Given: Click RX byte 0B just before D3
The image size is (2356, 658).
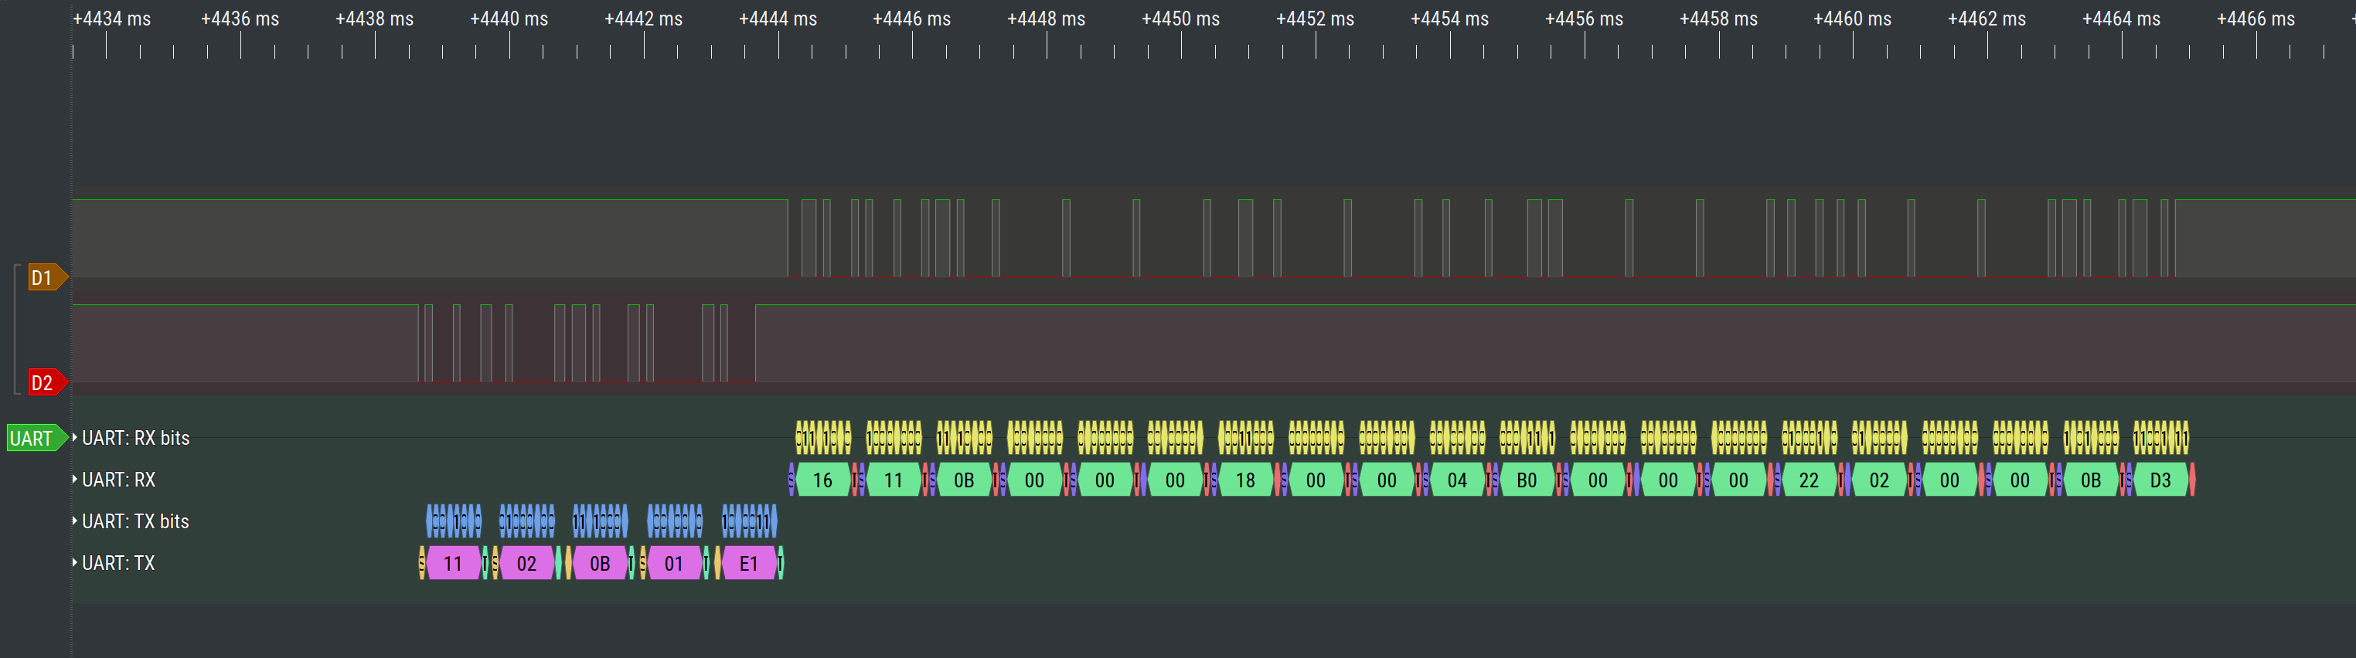Looking at the screenshot, I should coord(2091,480).
